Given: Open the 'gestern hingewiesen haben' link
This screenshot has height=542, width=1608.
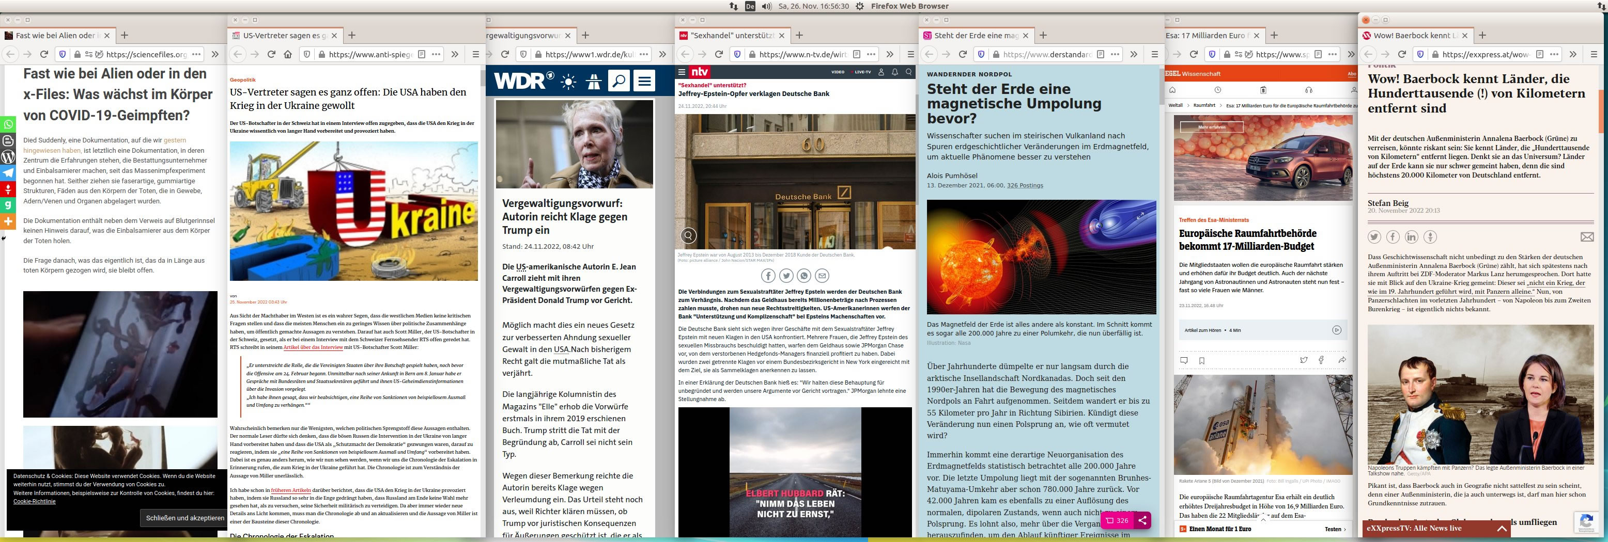Looking at the screenshot, I should [x=104, y=146].
